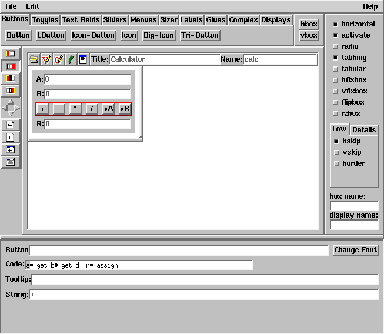
Task: Click the blue document page icon
Action: [83, 59]
